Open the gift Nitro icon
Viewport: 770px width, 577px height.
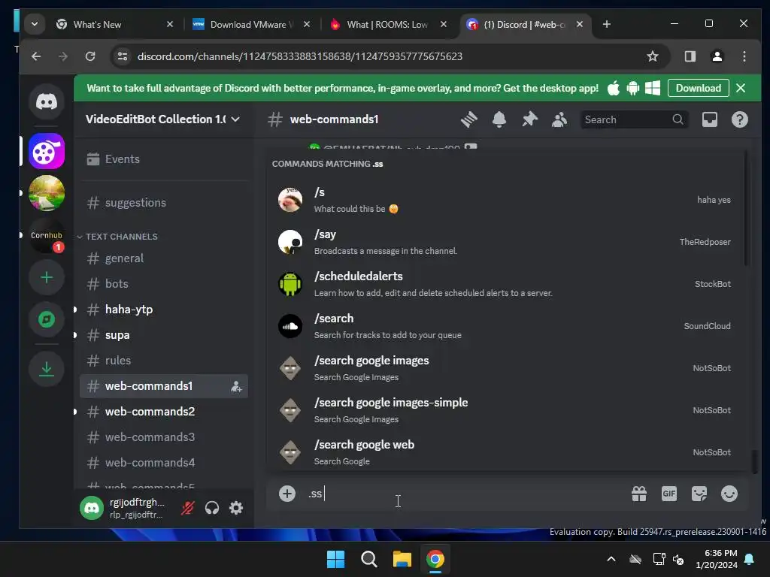tap(639, 494)
